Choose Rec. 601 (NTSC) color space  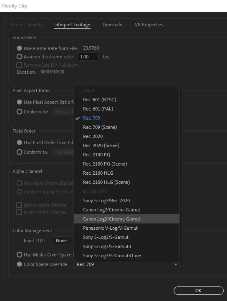tap(127, 100)
